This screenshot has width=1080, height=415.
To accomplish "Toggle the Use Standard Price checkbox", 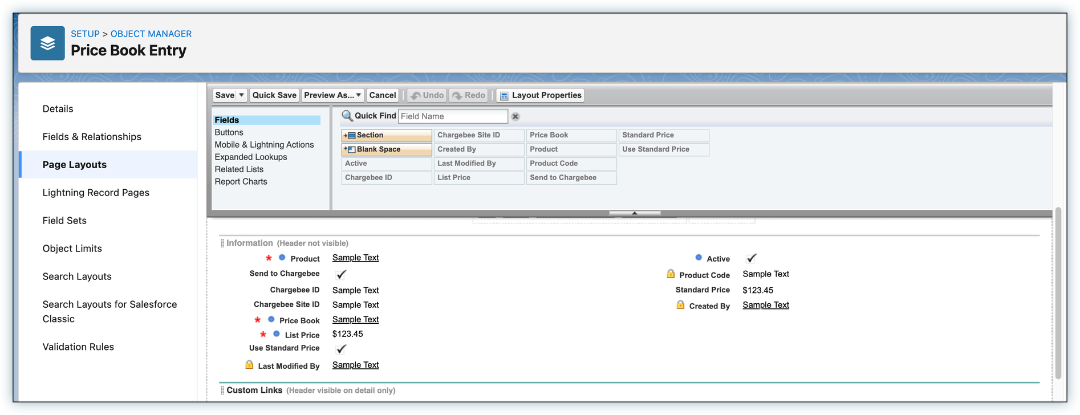I will coord(341,349).
